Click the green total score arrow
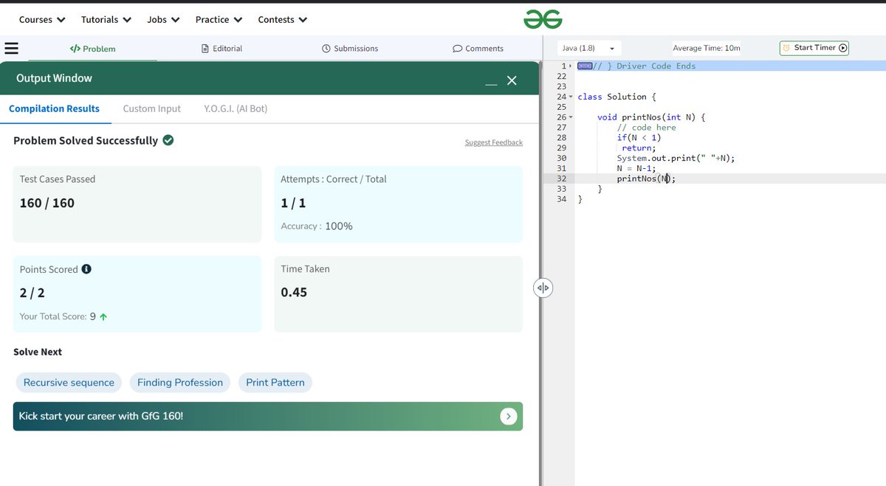886x486 pixels. pos(103,317)
